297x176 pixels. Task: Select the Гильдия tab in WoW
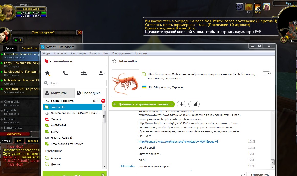pyautogui.click(x=33, y=141)
